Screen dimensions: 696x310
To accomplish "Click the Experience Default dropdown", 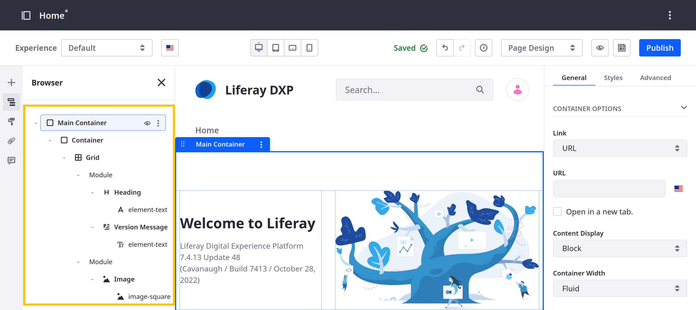I will tap(107, 48).
